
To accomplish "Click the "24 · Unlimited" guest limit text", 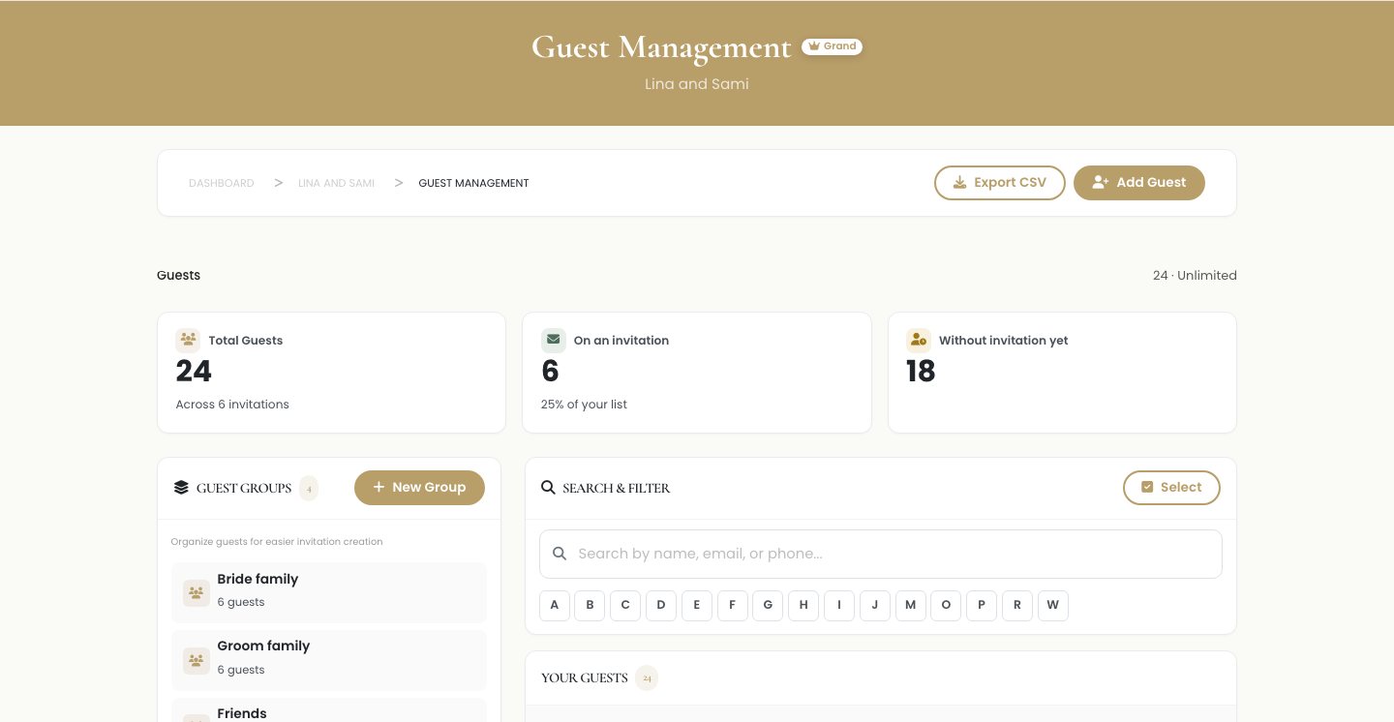I will click(1195, 276).
